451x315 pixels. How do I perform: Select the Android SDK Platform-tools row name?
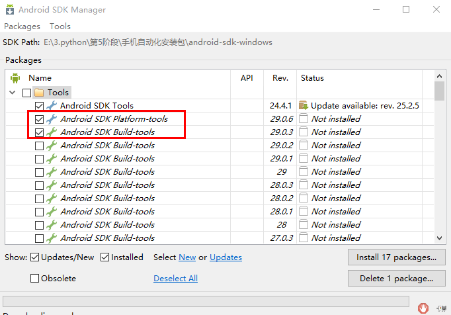pyautogui.click(x=114, y=118)
